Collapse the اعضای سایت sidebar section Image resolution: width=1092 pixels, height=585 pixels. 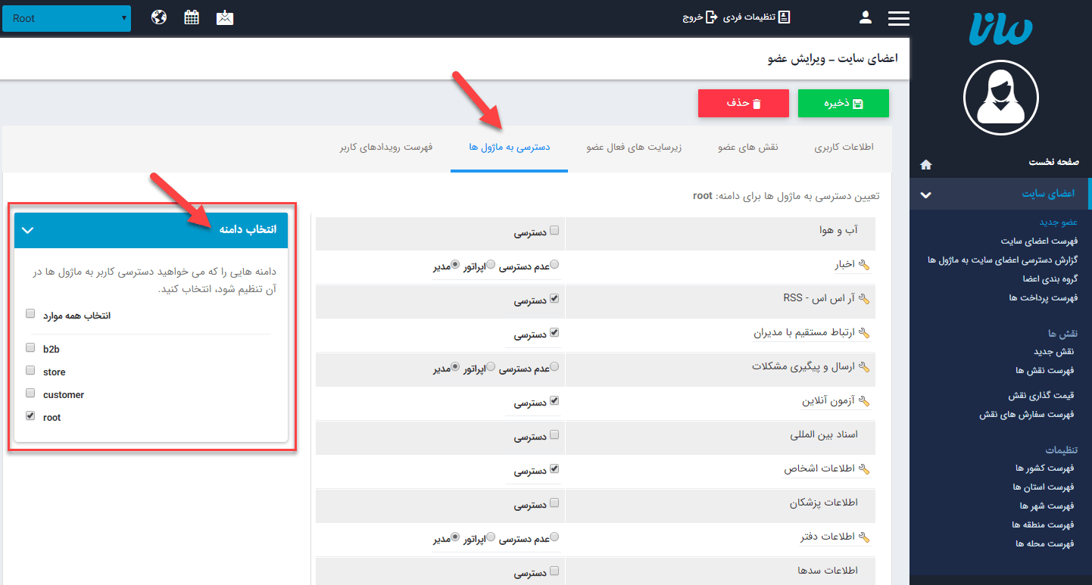coord(925,194)
